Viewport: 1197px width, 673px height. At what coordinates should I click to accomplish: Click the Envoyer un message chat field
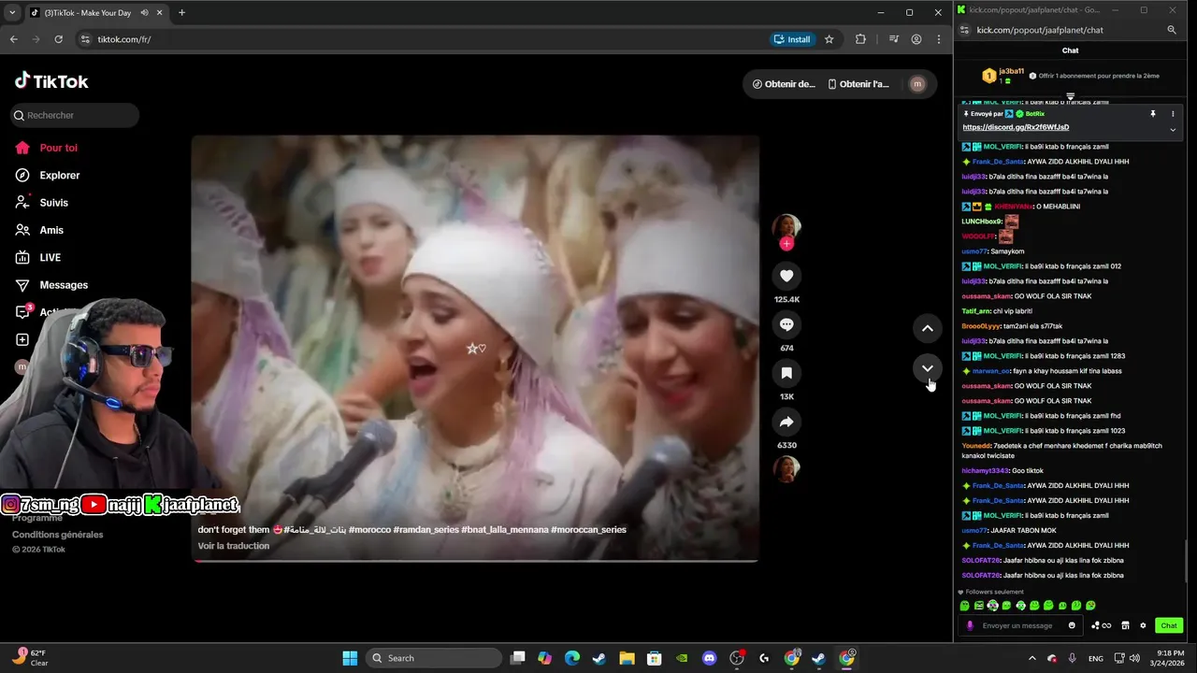(x=1020, y=625)
